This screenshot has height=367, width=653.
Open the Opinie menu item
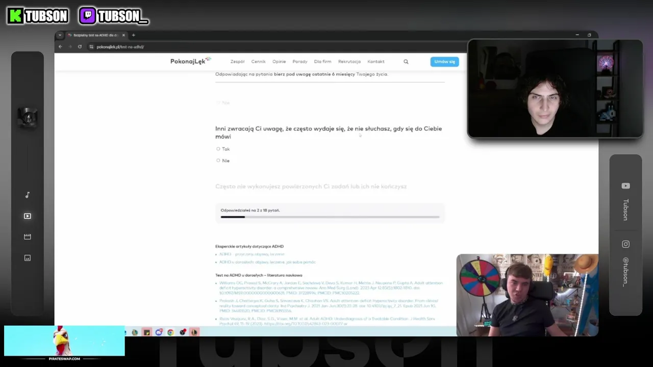click(x=279, y=62)
